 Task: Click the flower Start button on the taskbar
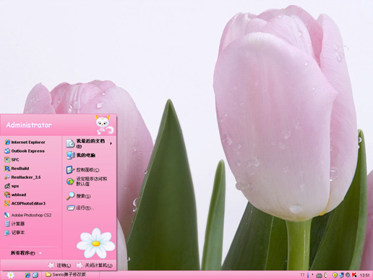pos(10,275)
